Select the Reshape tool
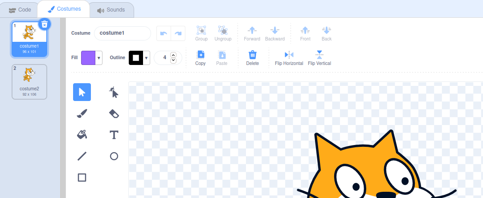This screenshot has height=198, width=483. 114,92
